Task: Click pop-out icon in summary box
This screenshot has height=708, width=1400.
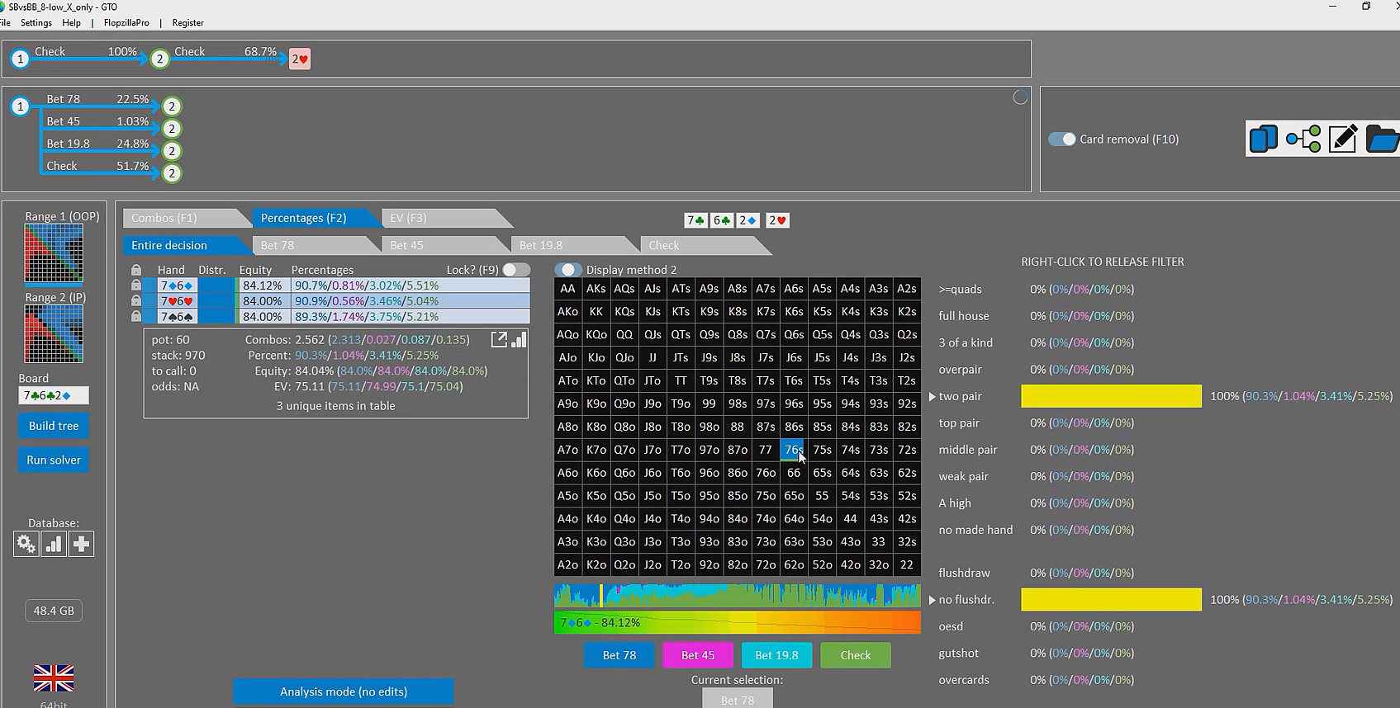Action: (x=499, y=339)
